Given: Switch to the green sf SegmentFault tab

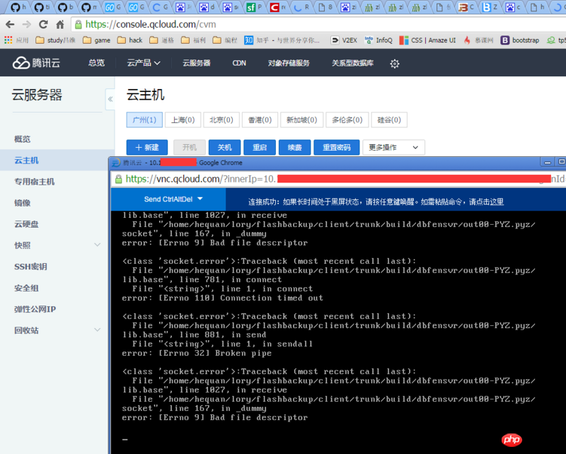Looking at the screenshot, I should 254,7.
